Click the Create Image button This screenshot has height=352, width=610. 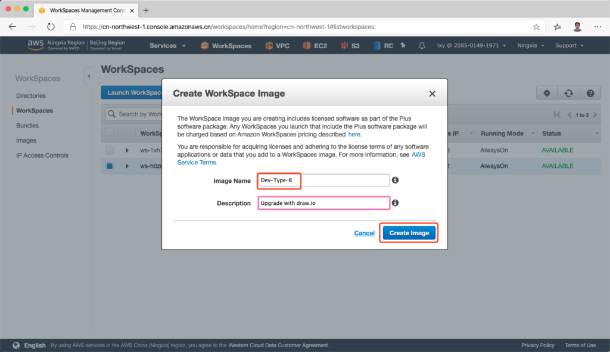409,233
